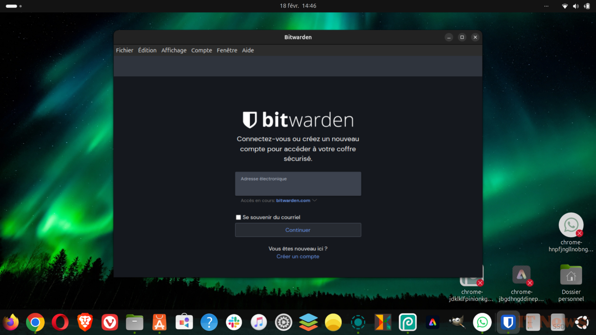This screenshot has width=596, height=335.
Task: Click the battery icon in top bar
Action: click(x=587, y=6)
